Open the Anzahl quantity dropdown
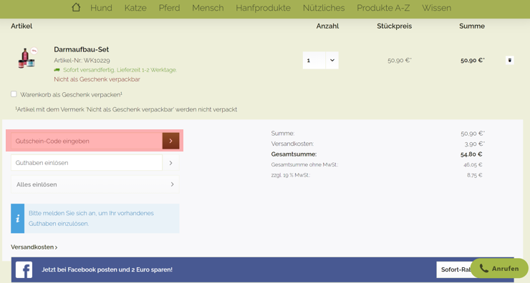The height and width of the screenshot is (283, 530). 332,60
